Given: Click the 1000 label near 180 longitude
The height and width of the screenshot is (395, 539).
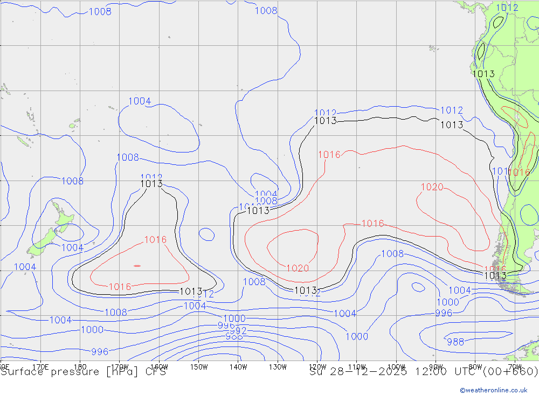Looking at the screenshot, I should tap(92, 330).
